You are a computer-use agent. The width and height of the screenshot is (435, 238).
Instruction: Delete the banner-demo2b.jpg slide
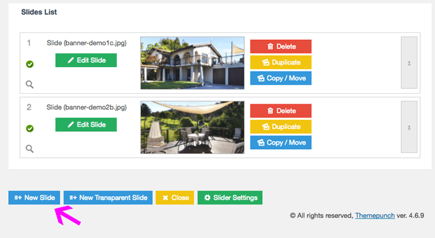pyautogui.click(x=281, y=111)
